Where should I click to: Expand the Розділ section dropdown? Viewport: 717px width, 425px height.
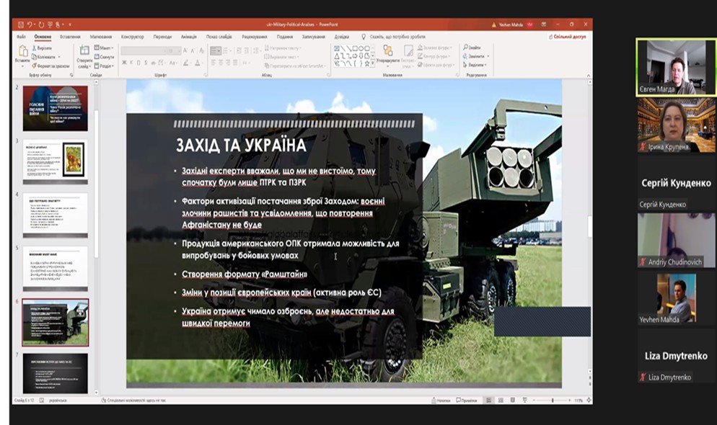pos(104,66)
